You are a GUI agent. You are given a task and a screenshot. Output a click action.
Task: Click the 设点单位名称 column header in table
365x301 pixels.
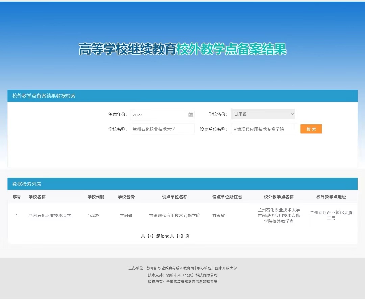coord(175,197)
